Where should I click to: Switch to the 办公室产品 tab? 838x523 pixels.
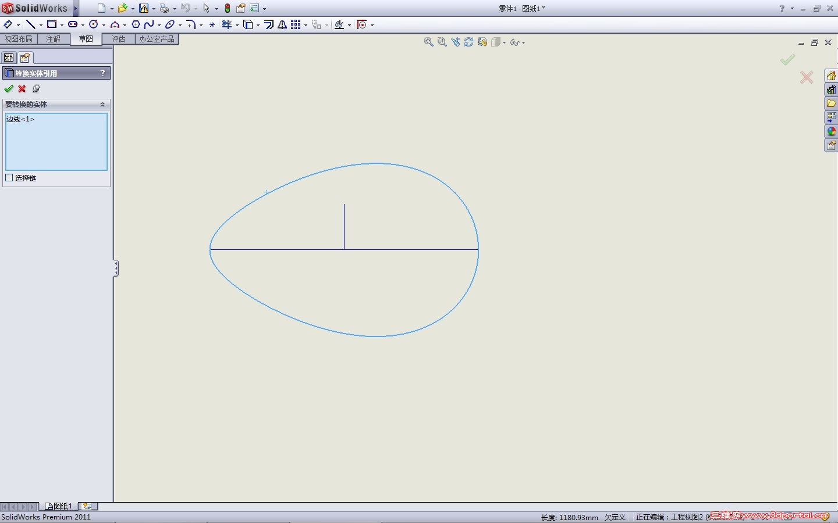pos(157,39)
